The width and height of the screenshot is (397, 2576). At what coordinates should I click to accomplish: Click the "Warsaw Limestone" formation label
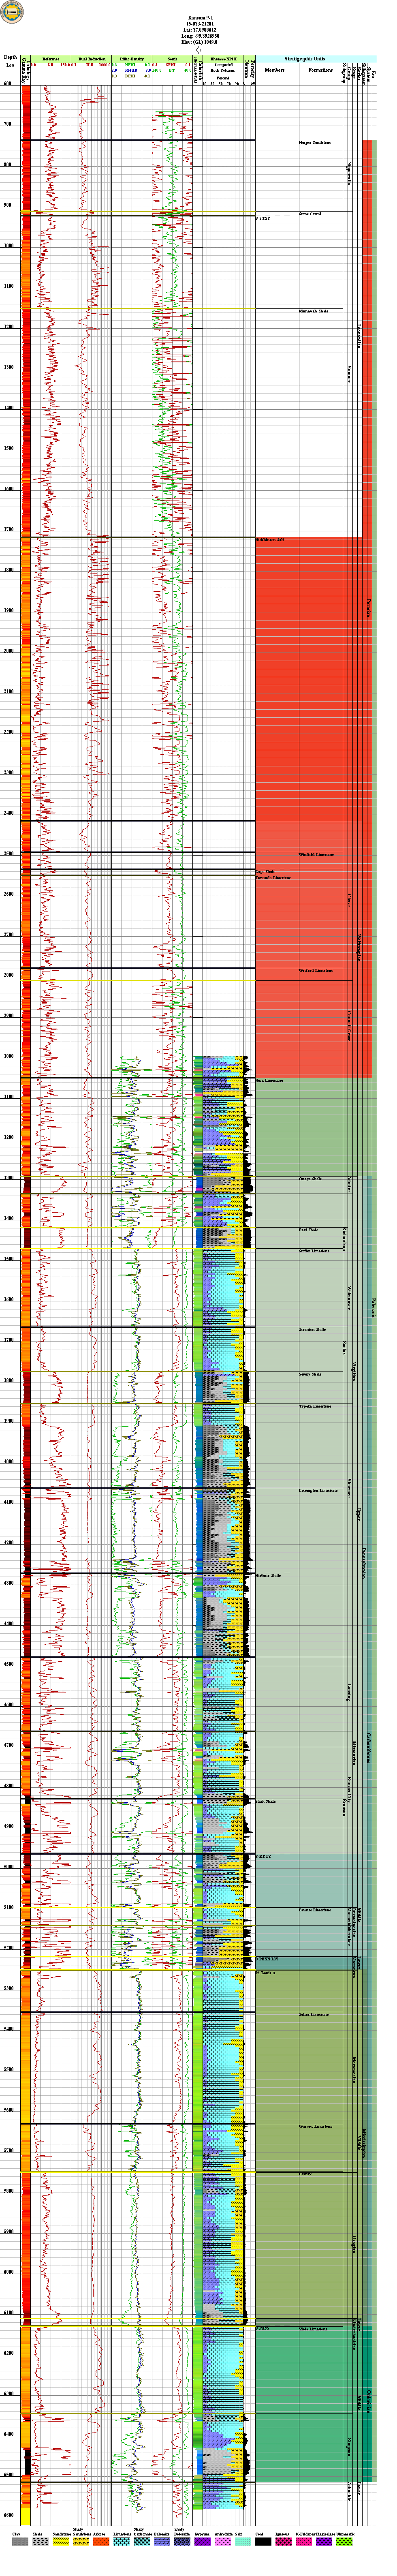[316, 2126]
